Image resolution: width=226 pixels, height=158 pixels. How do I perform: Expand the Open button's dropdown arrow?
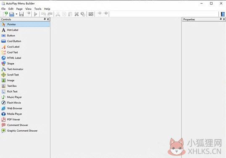(x=16, y=14)
